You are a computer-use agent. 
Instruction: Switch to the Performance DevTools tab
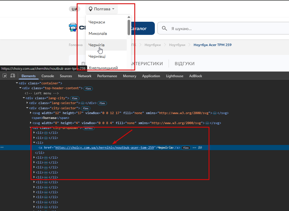coord(107,76)
